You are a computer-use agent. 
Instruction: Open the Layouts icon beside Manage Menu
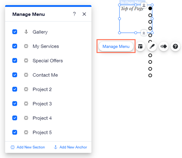[x=140, y=47]
